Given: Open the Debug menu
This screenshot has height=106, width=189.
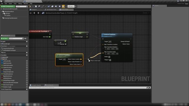Looking at the screenshot, I should pos(20,4).
